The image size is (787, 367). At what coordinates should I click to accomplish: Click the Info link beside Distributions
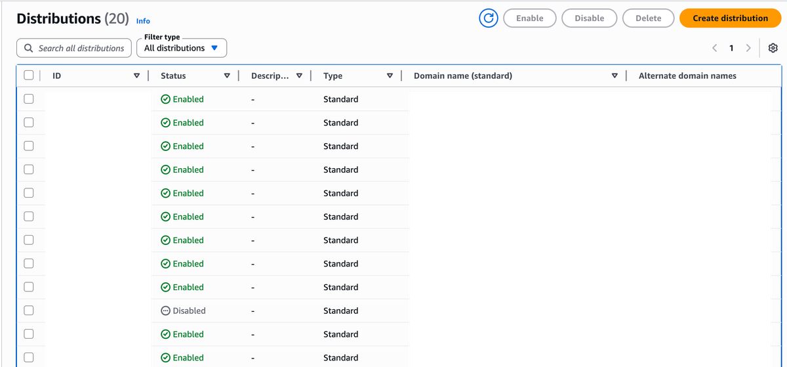pyautogui.click(x=143, y=21)
